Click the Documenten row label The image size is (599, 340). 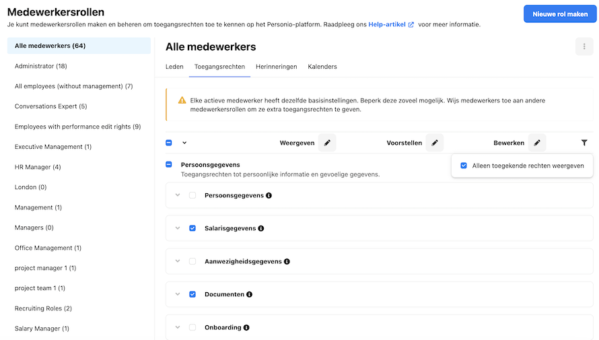(x=224, y=294)
